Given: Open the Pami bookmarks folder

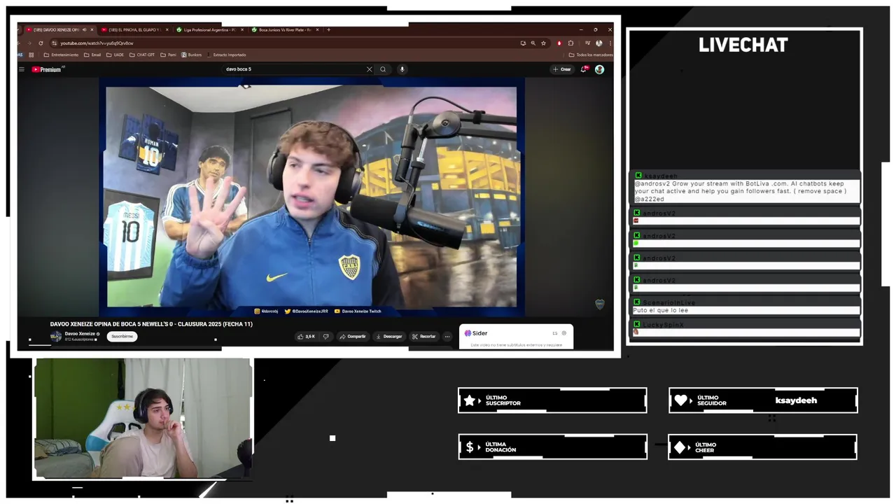Looking at the screenshot, I should coord(168,55).
